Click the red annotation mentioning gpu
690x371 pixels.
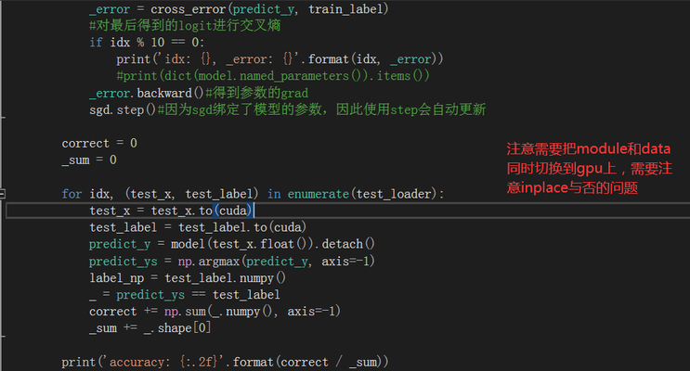(588, 168)
